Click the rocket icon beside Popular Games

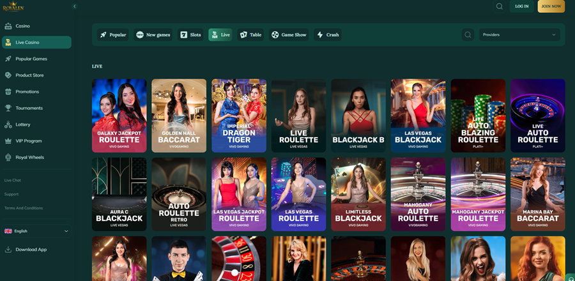pyautogui.click(x=8, y=59)
